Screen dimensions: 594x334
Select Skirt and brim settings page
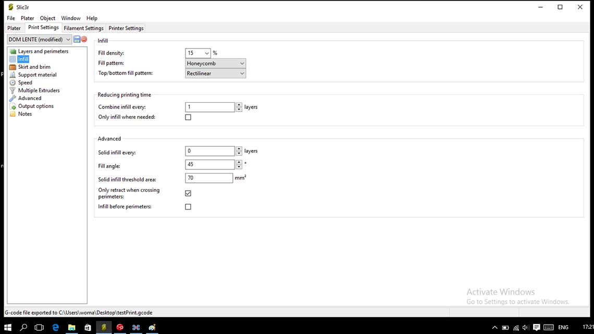pos(34,67)
